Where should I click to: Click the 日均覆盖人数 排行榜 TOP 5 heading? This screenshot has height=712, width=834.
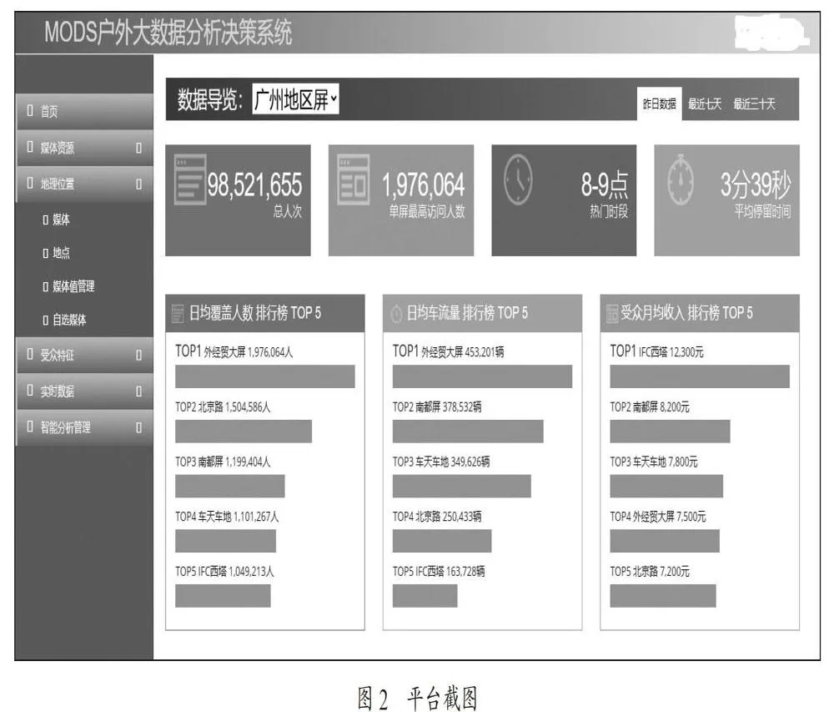pyautogui.click(x=255, y=313)
